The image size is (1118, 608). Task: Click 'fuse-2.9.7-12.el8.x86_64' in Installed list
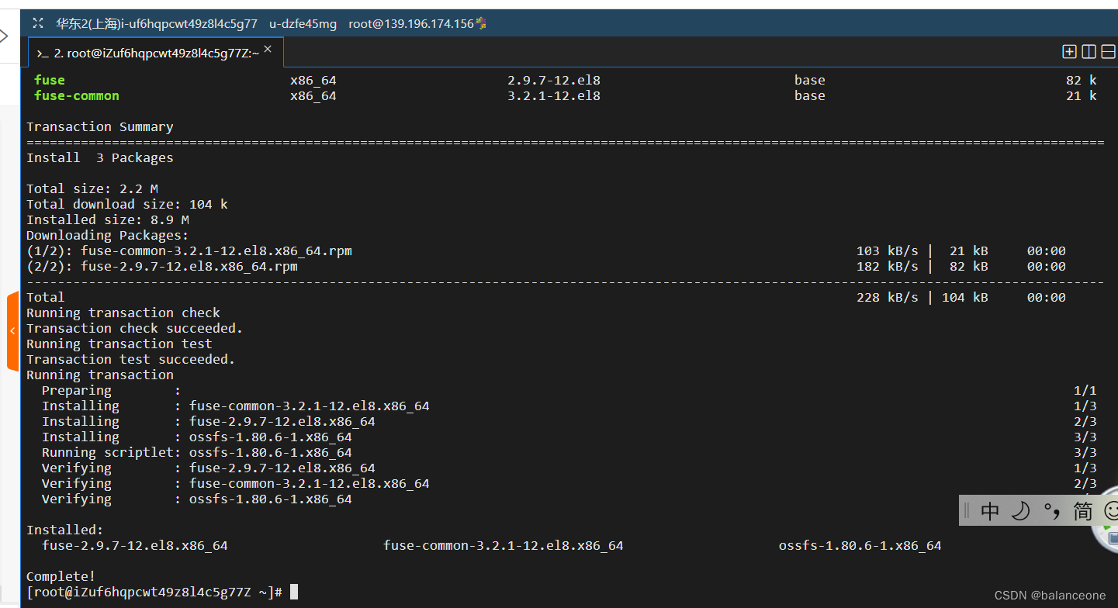click(135, 545)
